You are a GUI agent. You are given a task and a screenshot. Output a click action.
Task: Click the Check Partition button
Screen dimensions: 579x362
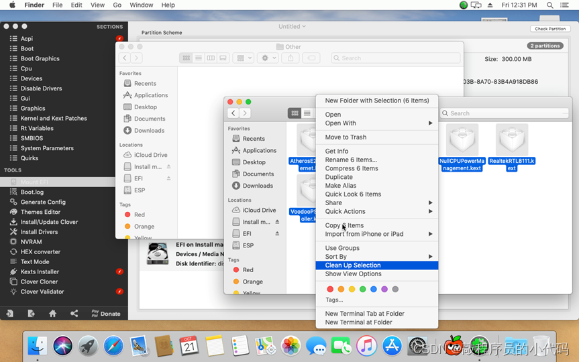pos(550,29)
